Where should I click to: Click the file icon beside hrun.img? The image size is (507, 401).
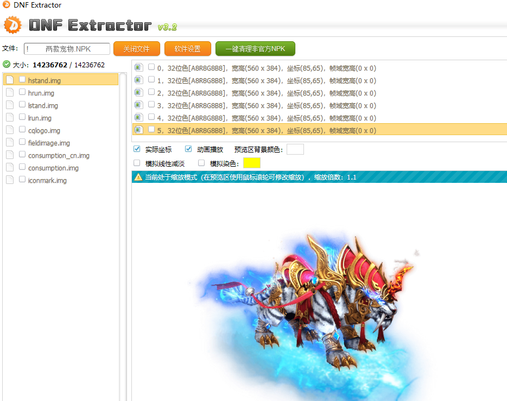(x=10, y=92)
